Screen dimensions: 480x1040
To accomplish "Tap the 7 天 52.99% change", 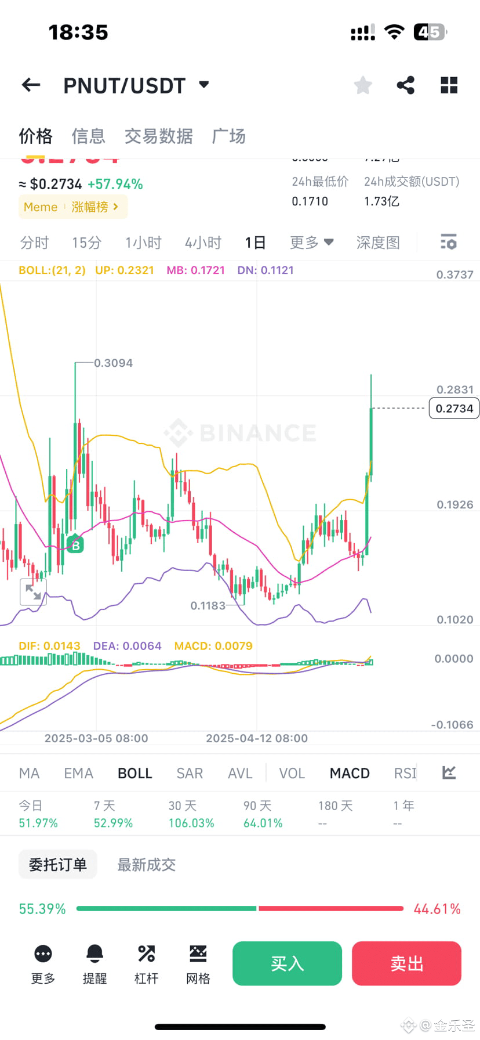I will [x=113, y=814].
